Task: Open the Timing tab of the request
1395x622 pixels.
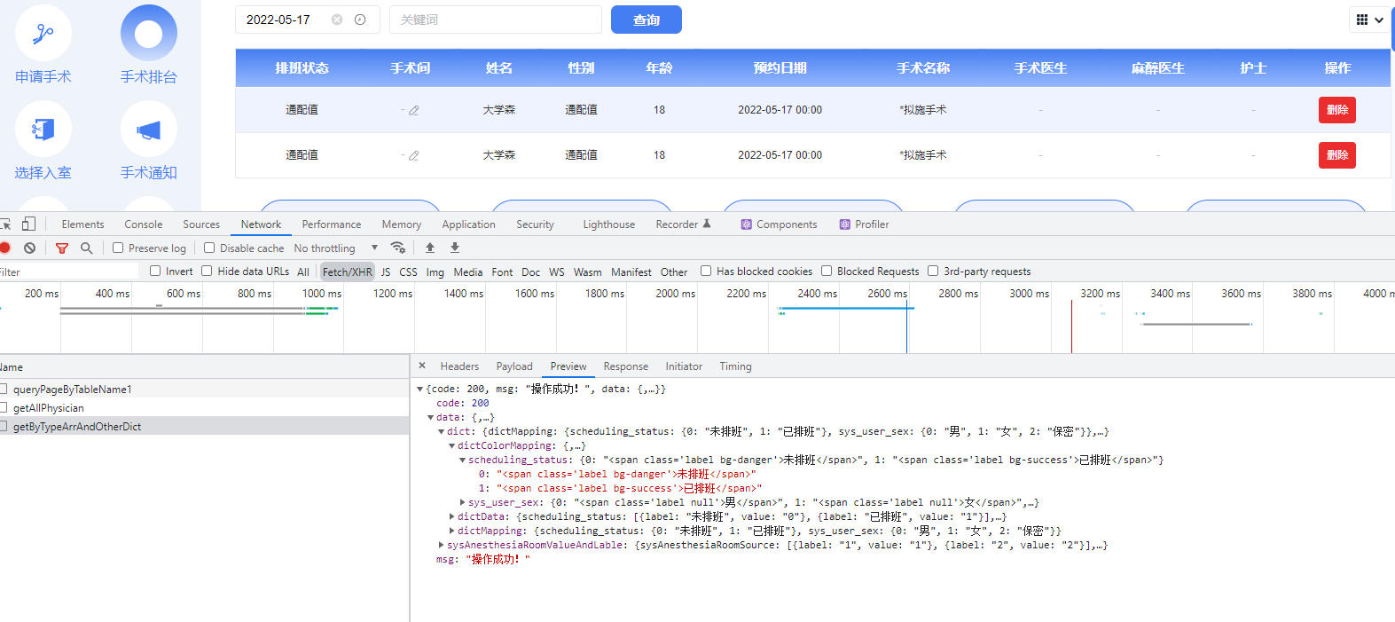Action: 735,366
